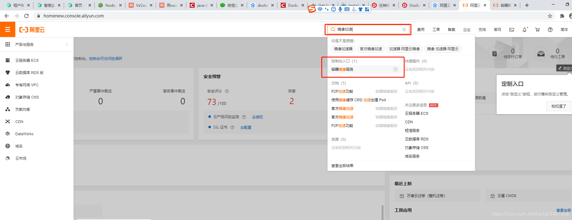Expand the 产品与服务 chevron
The width and height of the screenshot is (572, 220).
tap(67, 45)
